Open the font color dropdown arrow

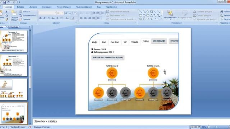(x=76, y=18)
